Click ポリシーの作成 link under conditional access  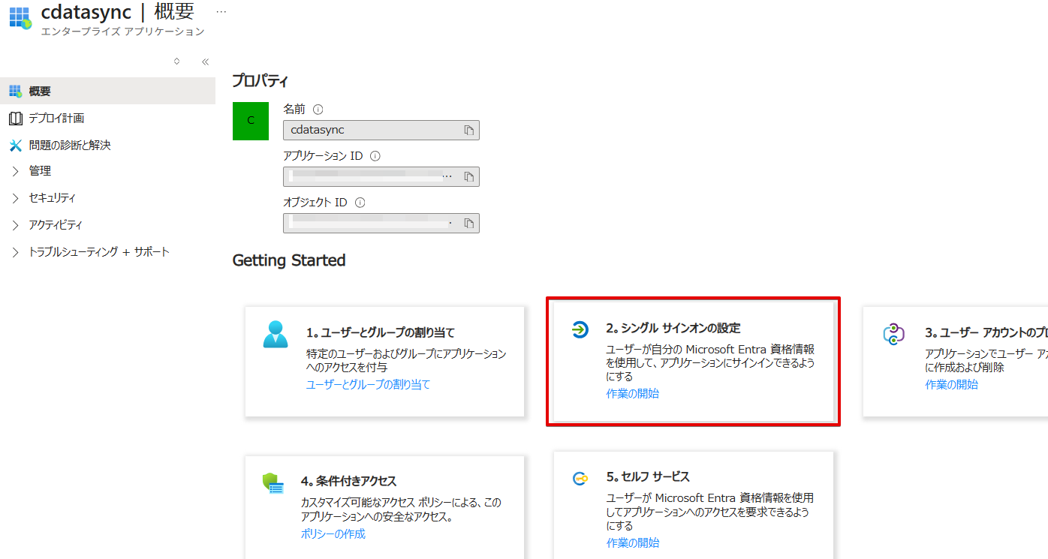(x=333, y=533)
